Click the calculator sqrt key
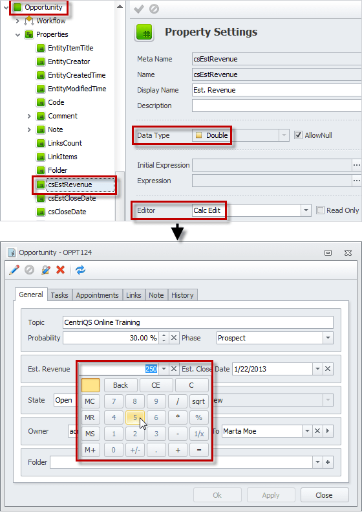This screenshot has height=512, width=362. pyautogui.click(x=198, y=401)
